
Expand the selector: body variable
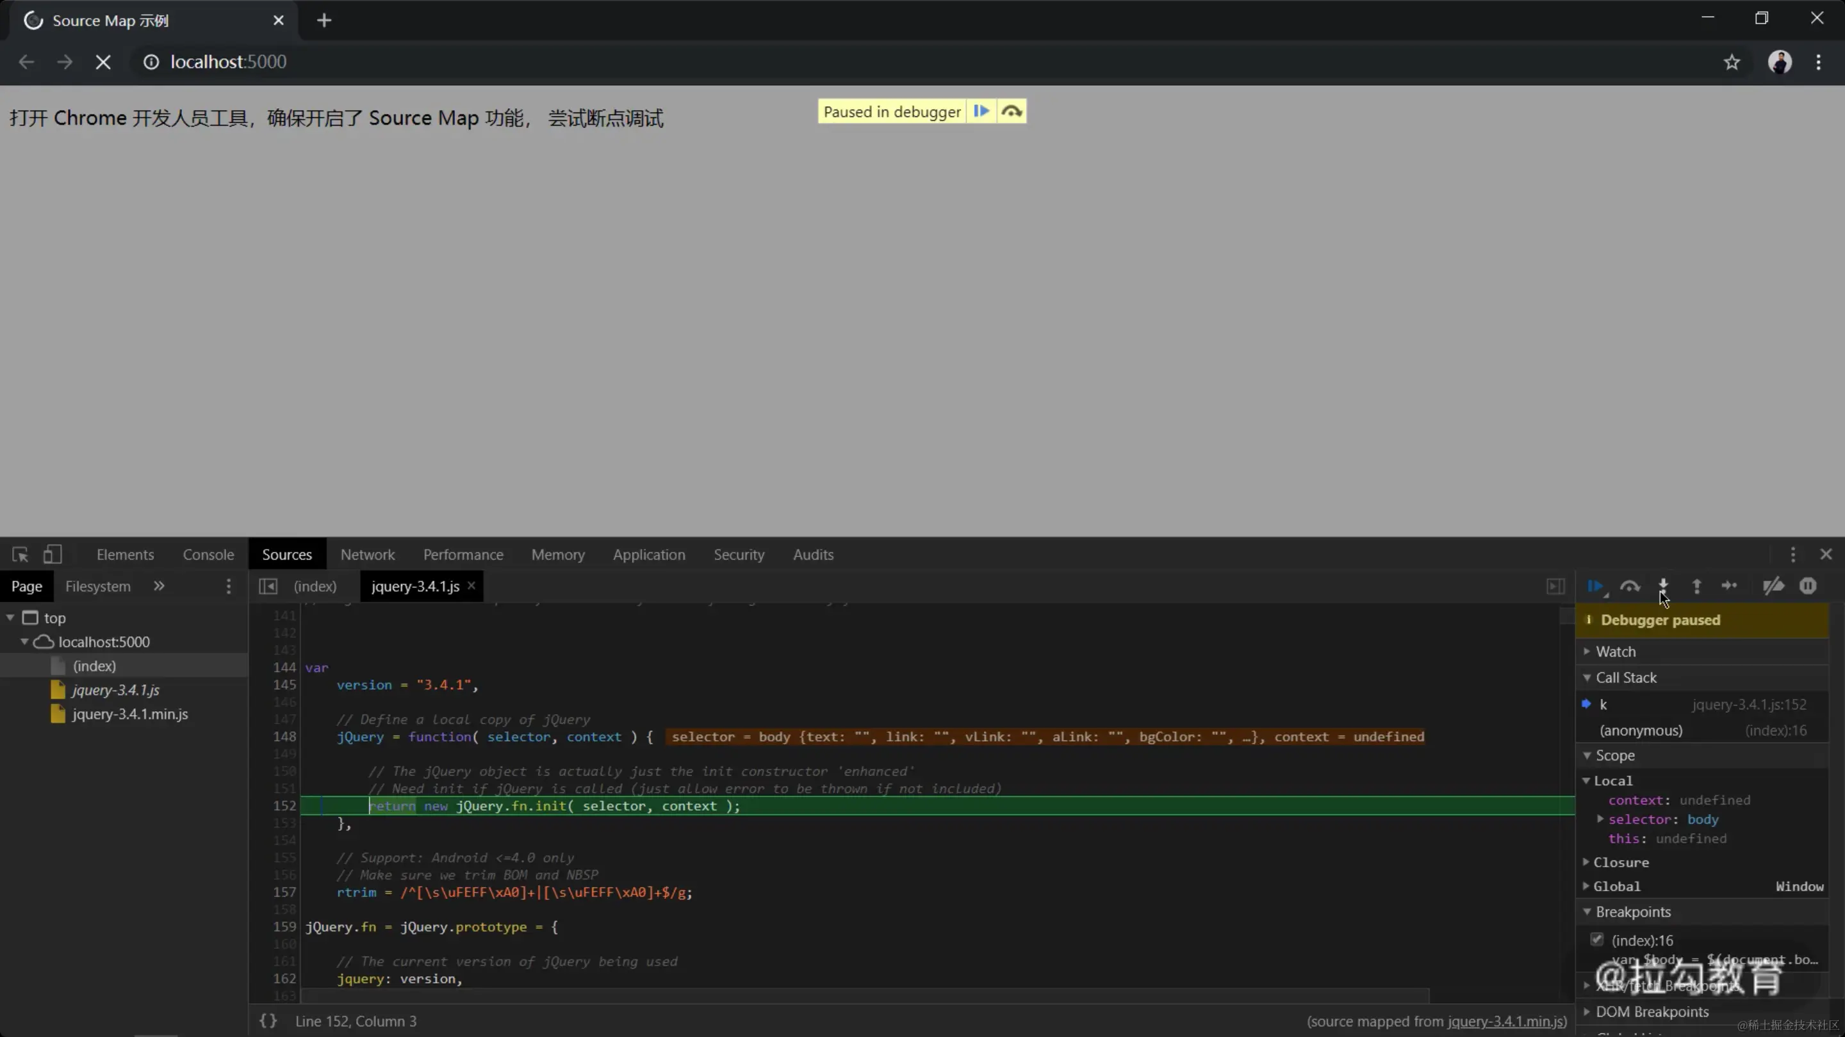tap(1600, 819)
